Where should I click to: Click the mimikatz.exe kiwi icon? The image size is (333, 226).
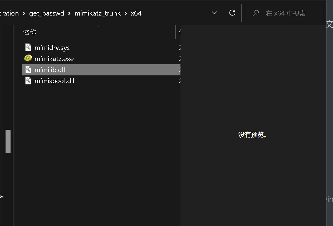28,58
